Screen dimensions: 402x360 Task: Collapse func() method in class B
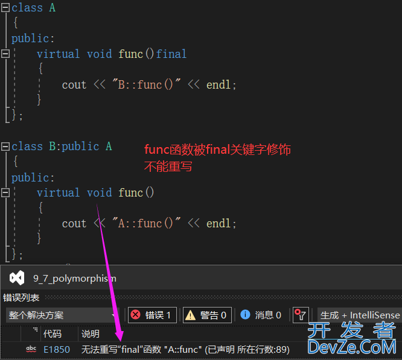5,192
